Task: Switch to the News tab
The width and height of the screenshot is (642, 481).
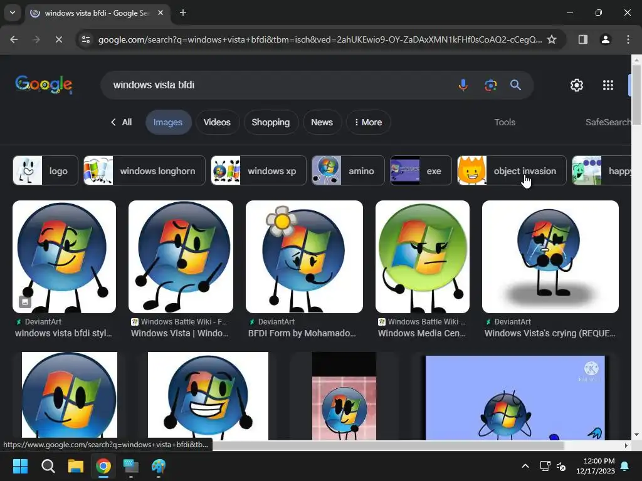Action: pos(322,122)
